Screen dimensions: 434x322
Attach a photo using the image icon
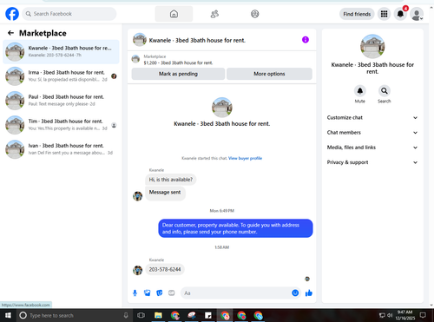click(148, 293)
